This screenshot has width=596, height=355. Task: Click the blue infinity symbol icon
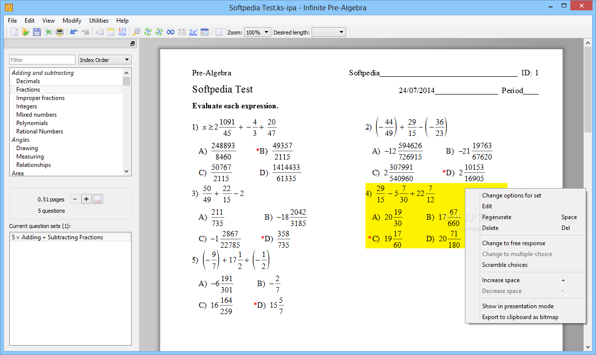coord(171,32)
